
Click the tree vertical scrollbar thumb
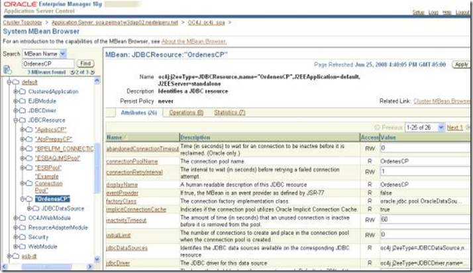click(x=97, y=168)
